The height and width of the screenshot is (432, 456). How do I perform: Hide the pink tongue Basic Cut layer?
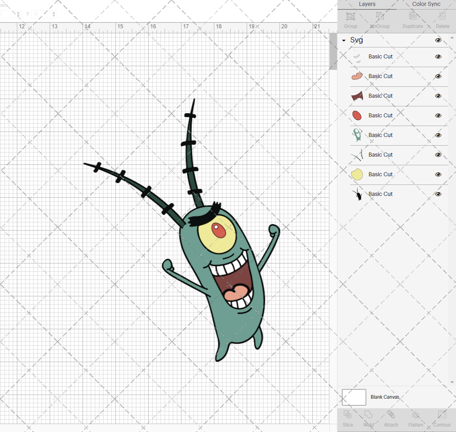438,76
